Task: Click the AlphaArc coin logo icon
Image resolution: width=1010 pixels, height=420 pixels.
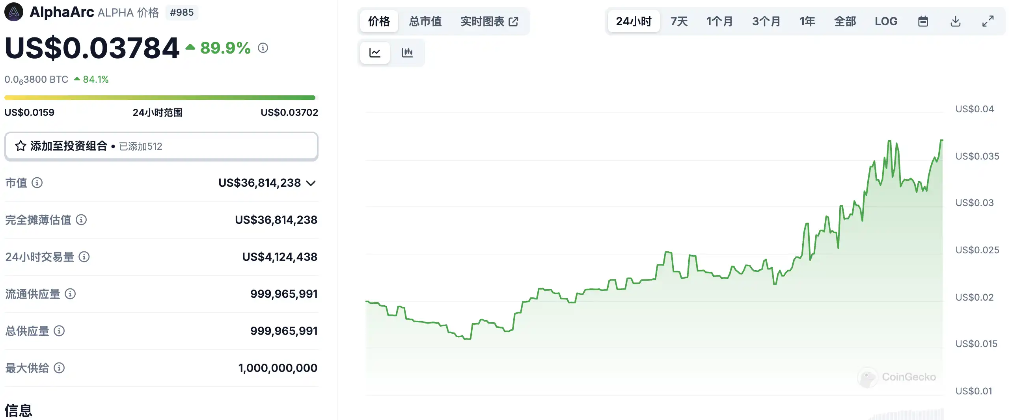Action: [14, 12]
